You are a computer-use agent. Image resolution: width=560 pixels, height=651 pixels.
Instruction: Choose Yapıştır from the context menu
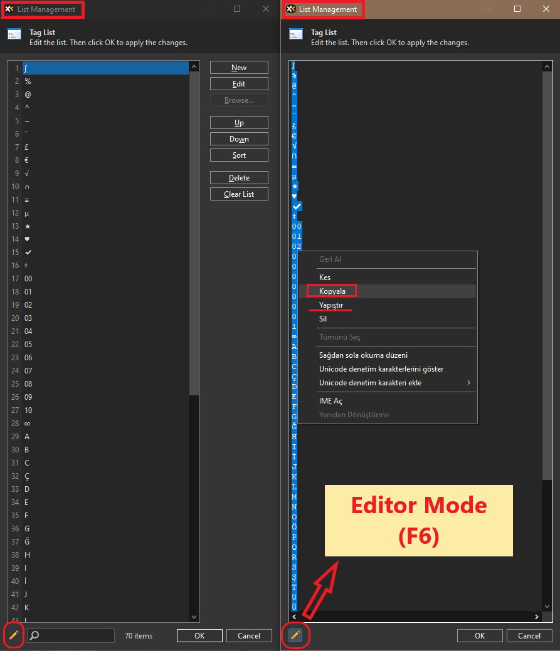click(330, 305)
